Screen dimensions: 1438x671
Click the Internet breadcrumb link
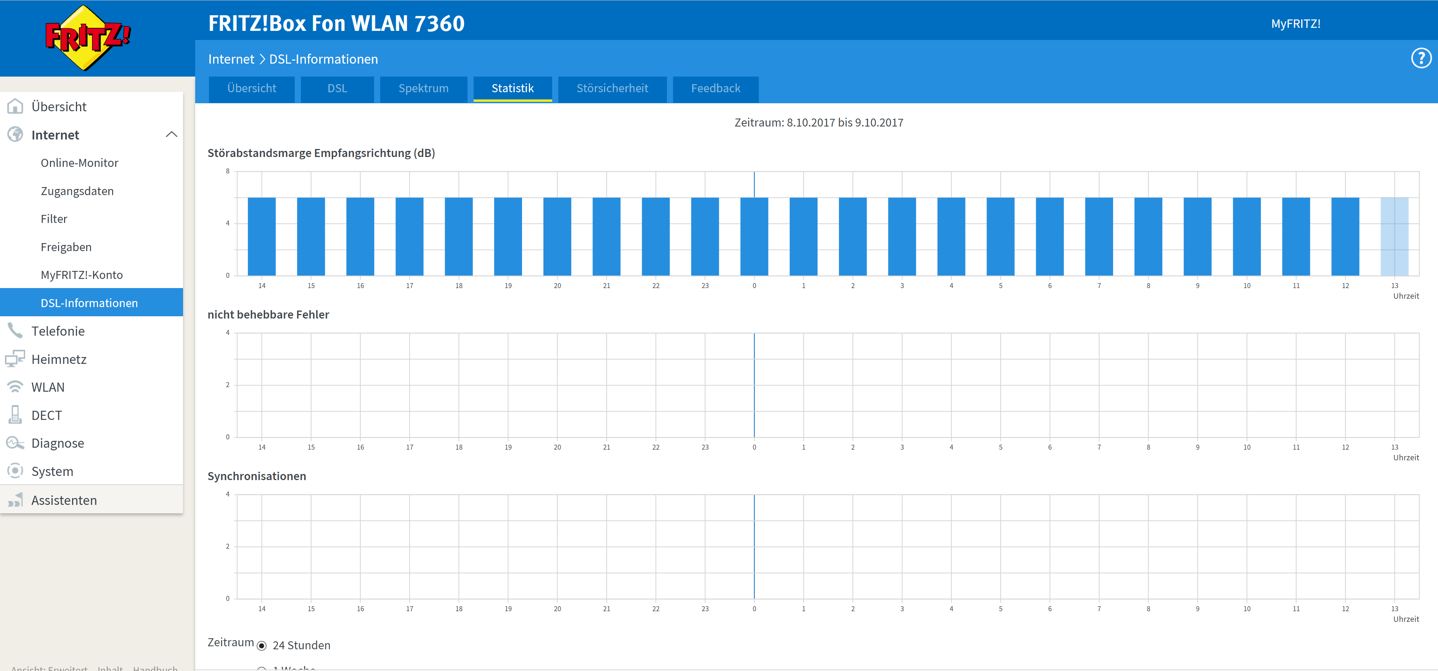click(231, 59)
